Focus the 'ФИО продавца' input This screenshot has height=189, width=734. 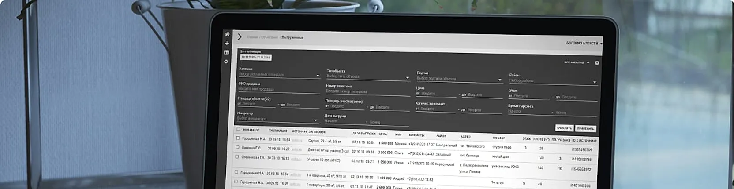[x=279, y=89]
